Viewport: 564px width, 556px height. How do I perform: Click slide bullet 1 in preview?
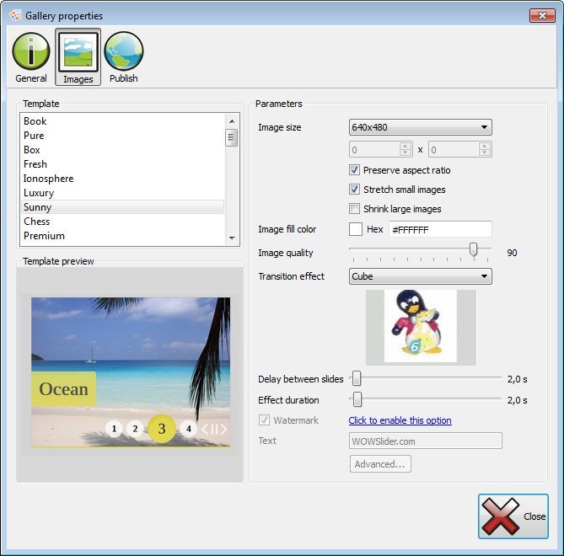point(114,429)
